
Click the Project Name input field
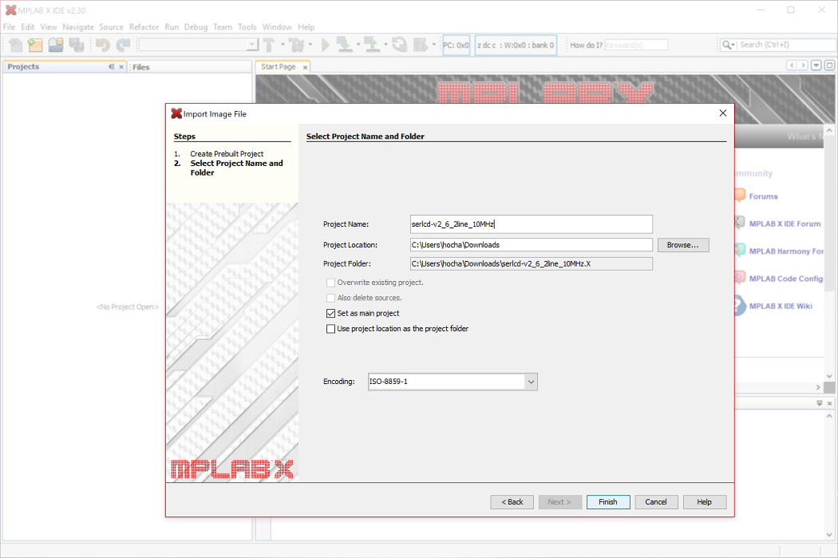(x=532, y=224)
